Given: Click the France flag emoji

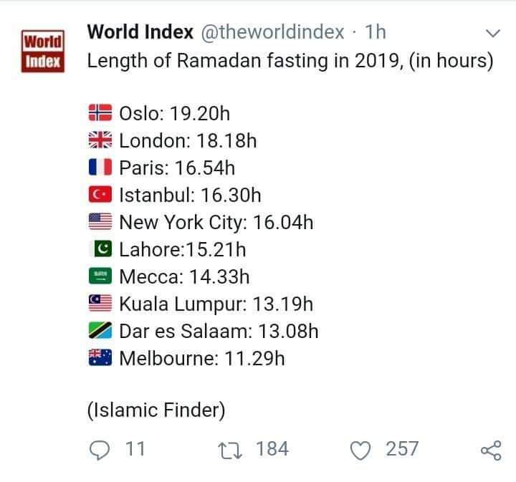Looking at the screenshot, I should click(x=100, y=168).
